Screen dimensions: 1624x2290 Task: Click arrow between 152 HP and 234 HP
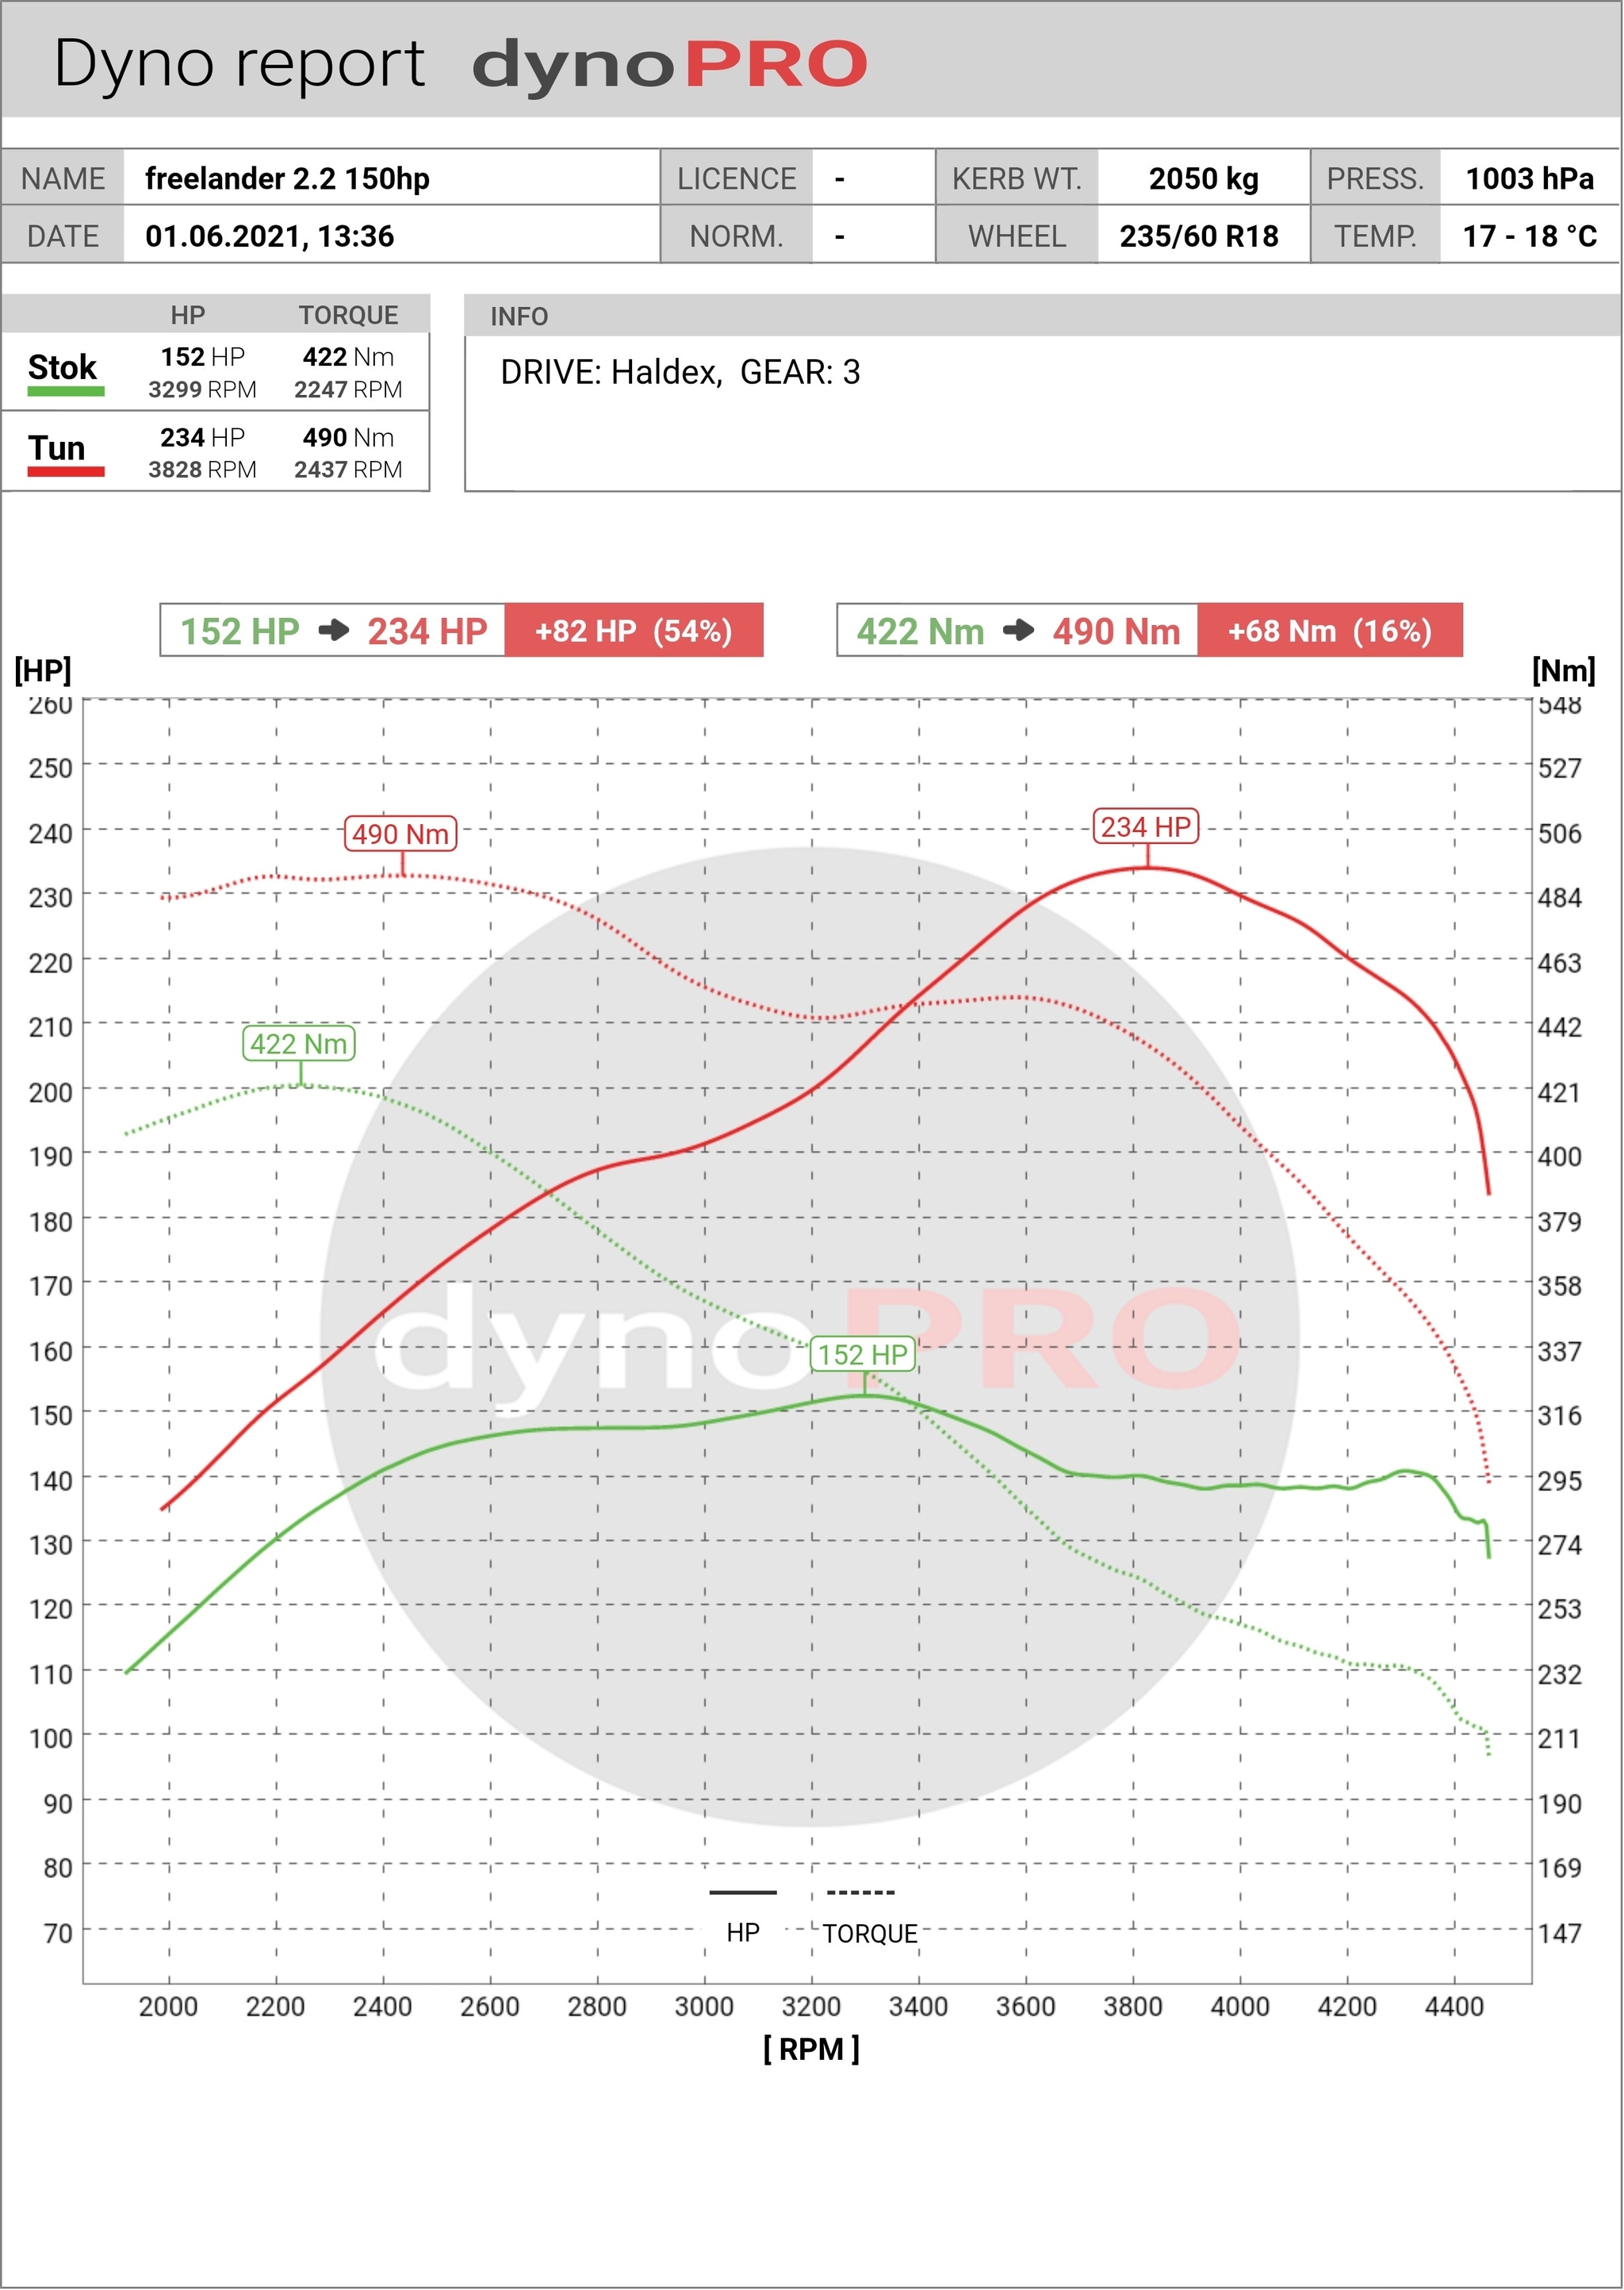pyautogui.click(x=334, y=630)
